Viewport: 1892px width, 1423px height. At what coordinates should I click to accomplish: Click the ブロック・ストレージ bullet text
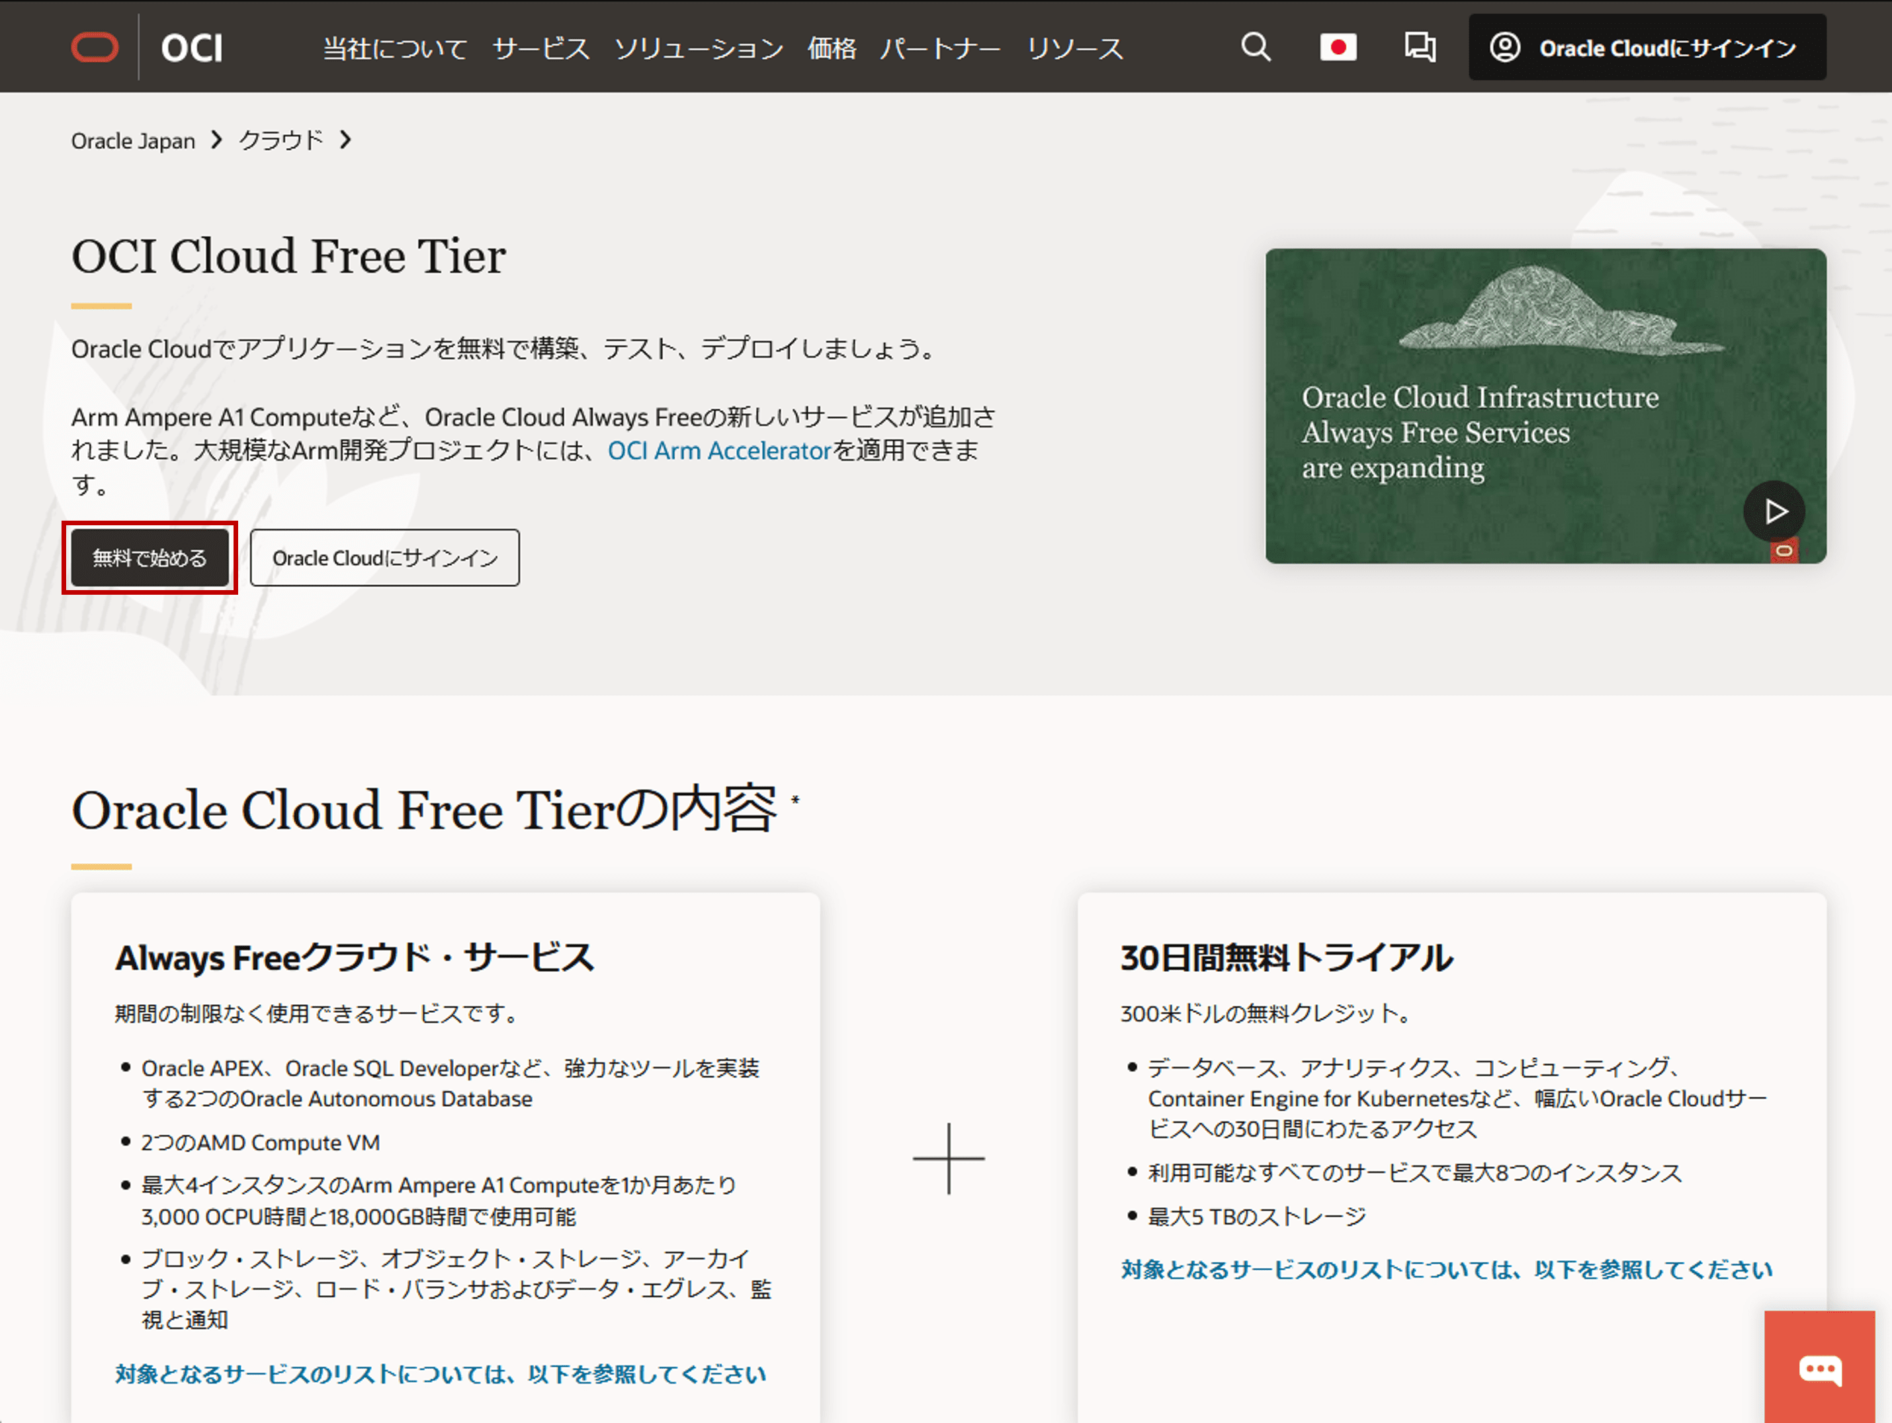[456, 1289]
